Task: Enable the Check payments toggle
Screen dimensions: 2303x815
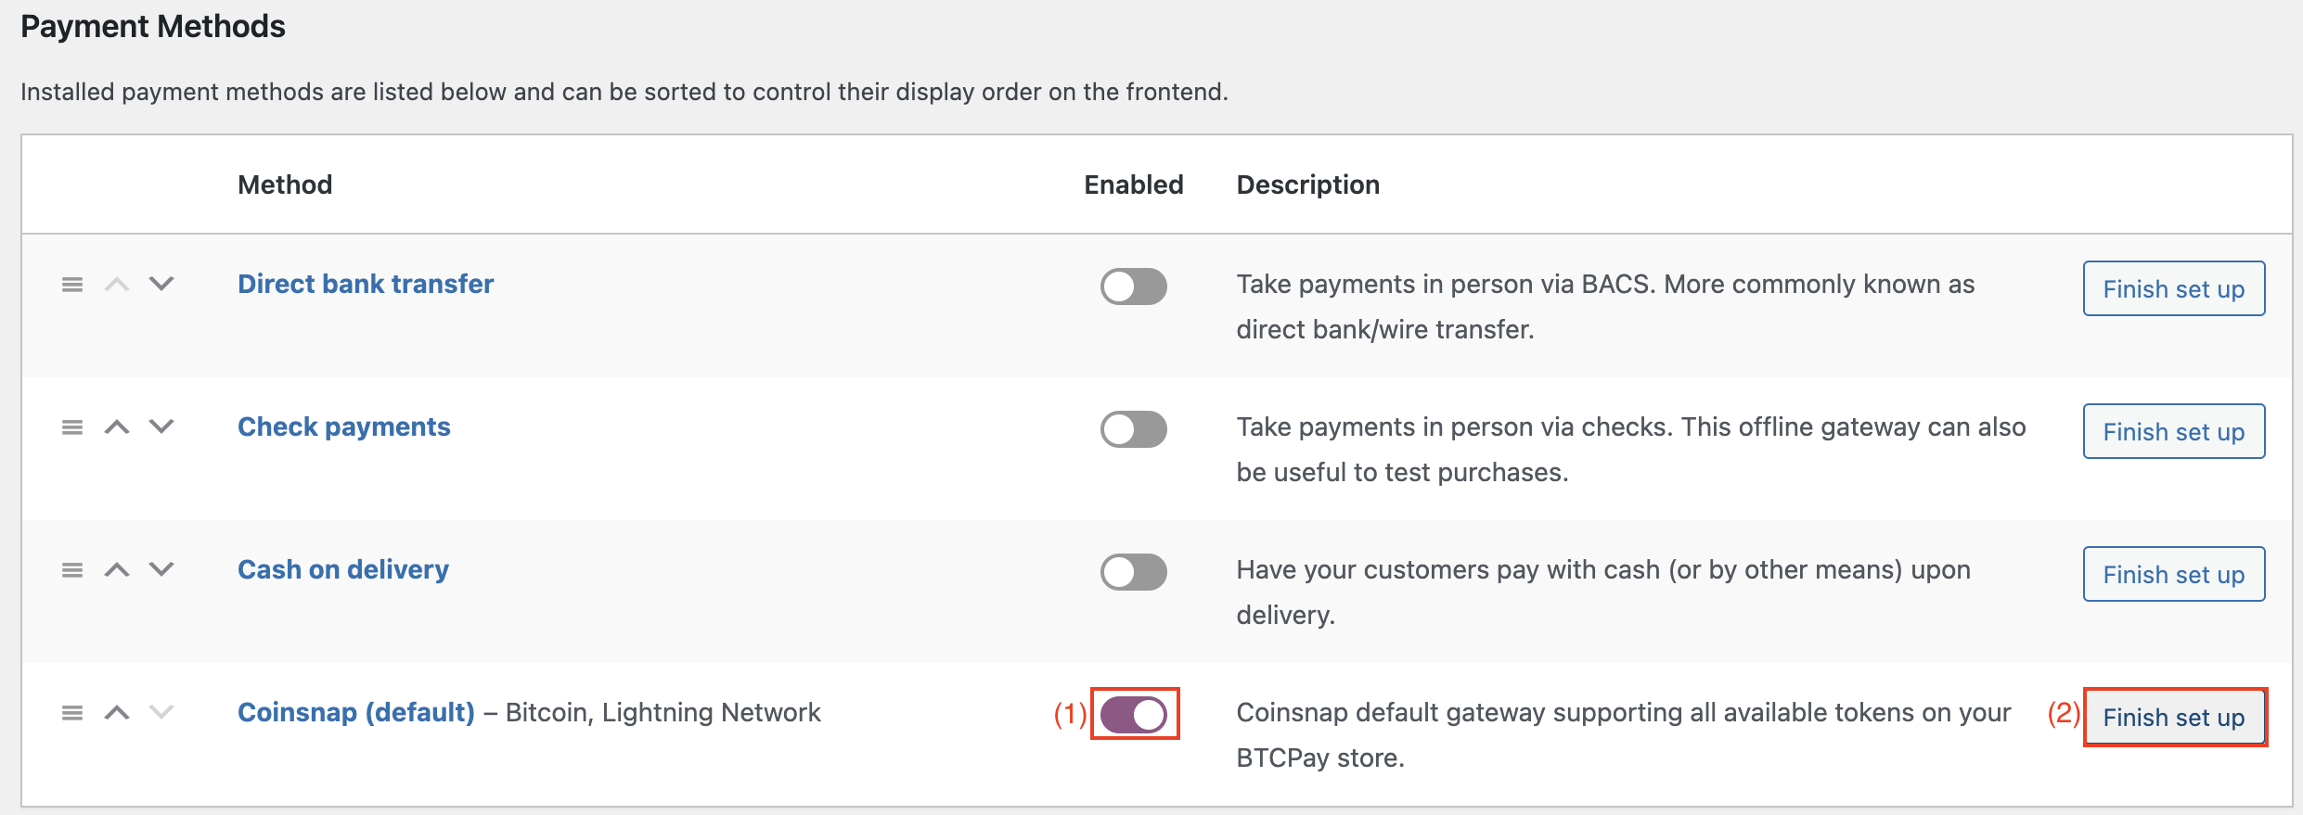Action: click(x=1133, y=429)
